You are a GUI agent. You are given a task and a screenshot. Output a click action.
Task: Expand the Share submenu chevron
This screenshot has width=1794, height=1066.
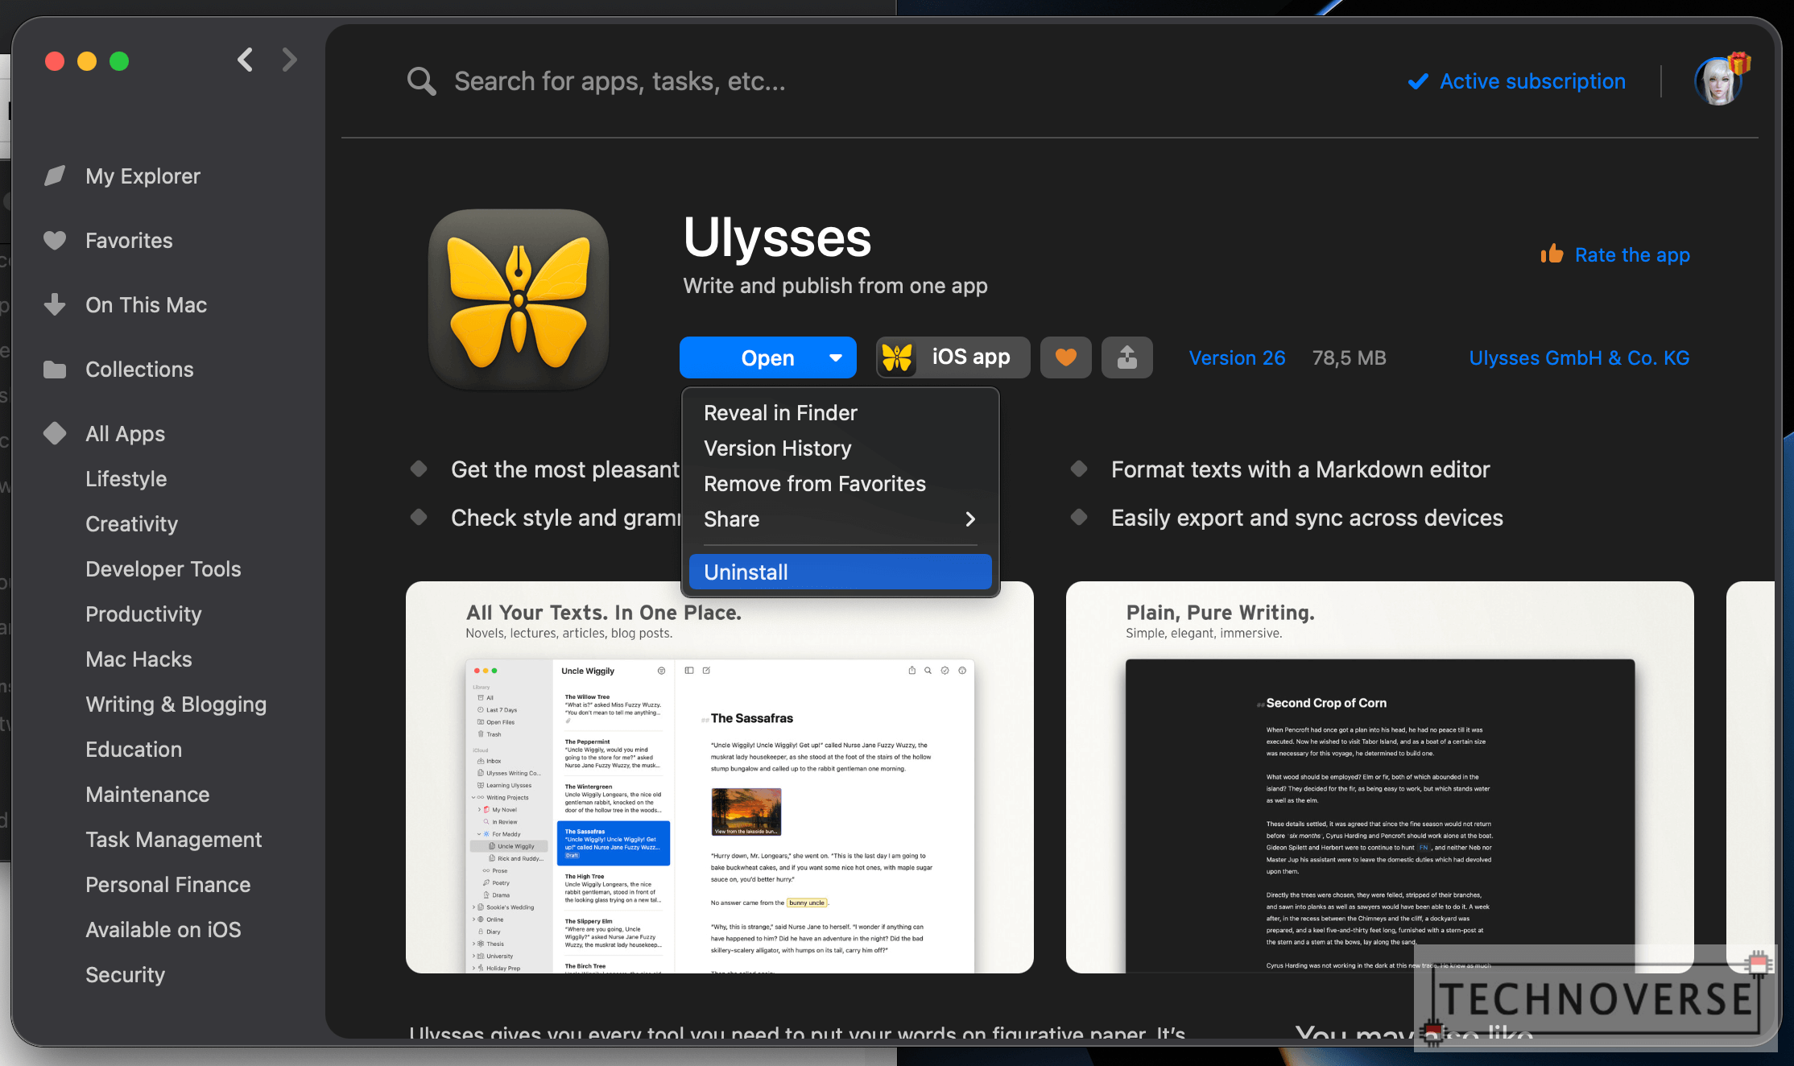[x=970, y=519]
